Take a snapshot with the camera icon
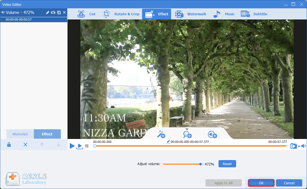 [294, 146]
